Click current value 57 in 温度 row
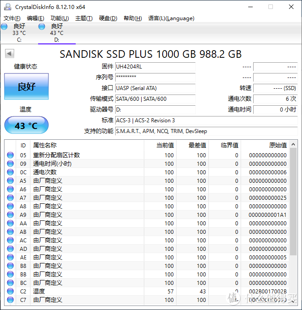Viewport: 302px width, 310px height. click(x=170, y=292)
